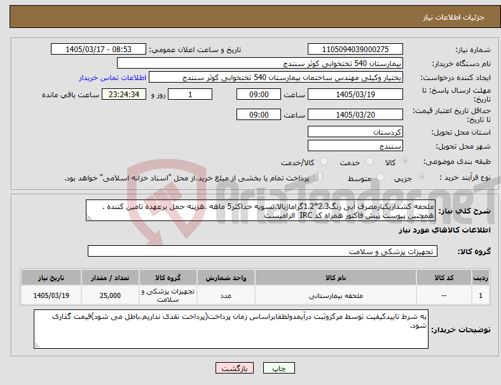Click the quantity cell 25,000
Viewport: 501px width, 385px height.
110,295
